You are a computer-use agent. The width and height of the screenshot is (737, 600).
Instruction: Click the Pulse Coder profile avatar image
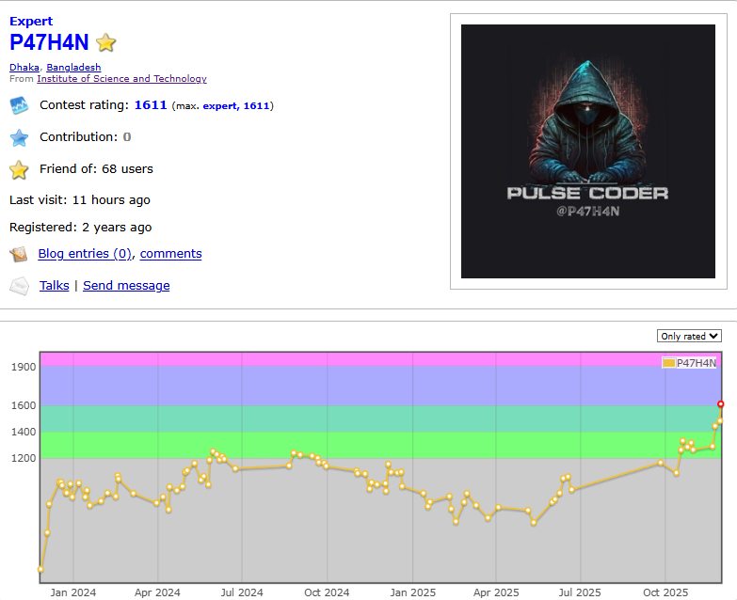pos(588,151)
